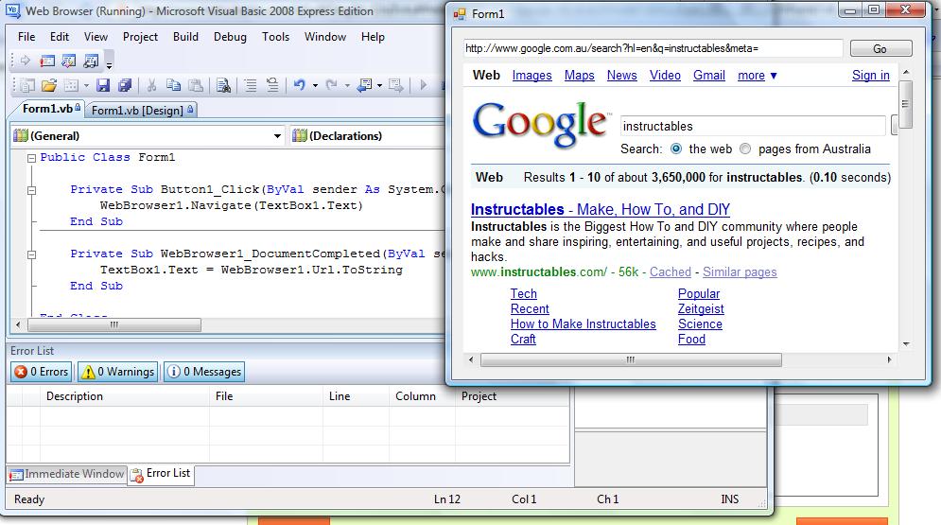This screenshot has height=525, width=941.
Task: Click the Google search field with 'instructables'
Action: [x=753, y=126]
